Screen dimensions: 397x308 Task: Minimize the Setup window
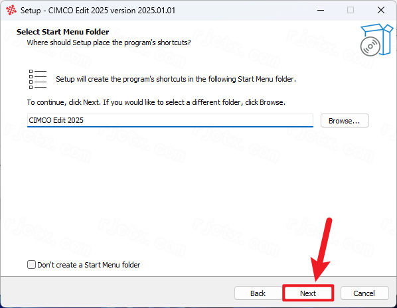tap(321, 11)
